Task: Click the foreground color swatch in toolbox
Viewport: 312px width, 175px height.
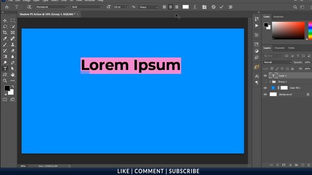Action: click(7, 88)
